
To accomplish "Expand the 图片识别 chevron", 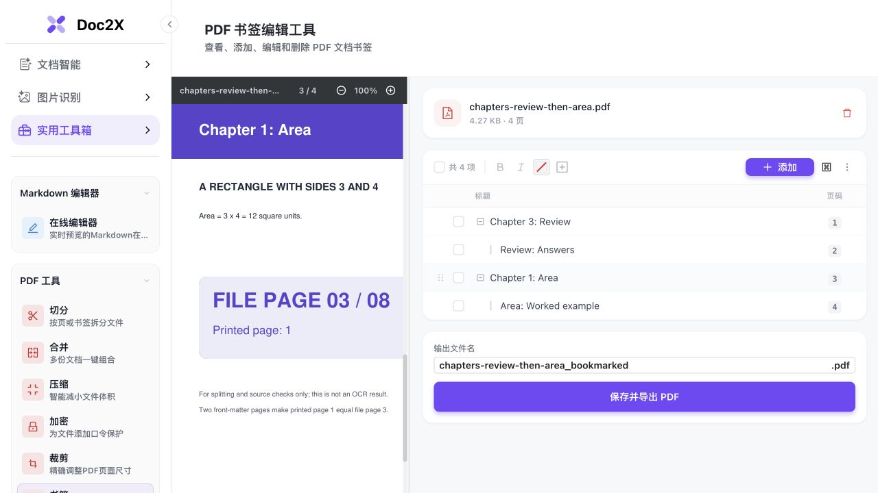I will [x=147, y=97].
